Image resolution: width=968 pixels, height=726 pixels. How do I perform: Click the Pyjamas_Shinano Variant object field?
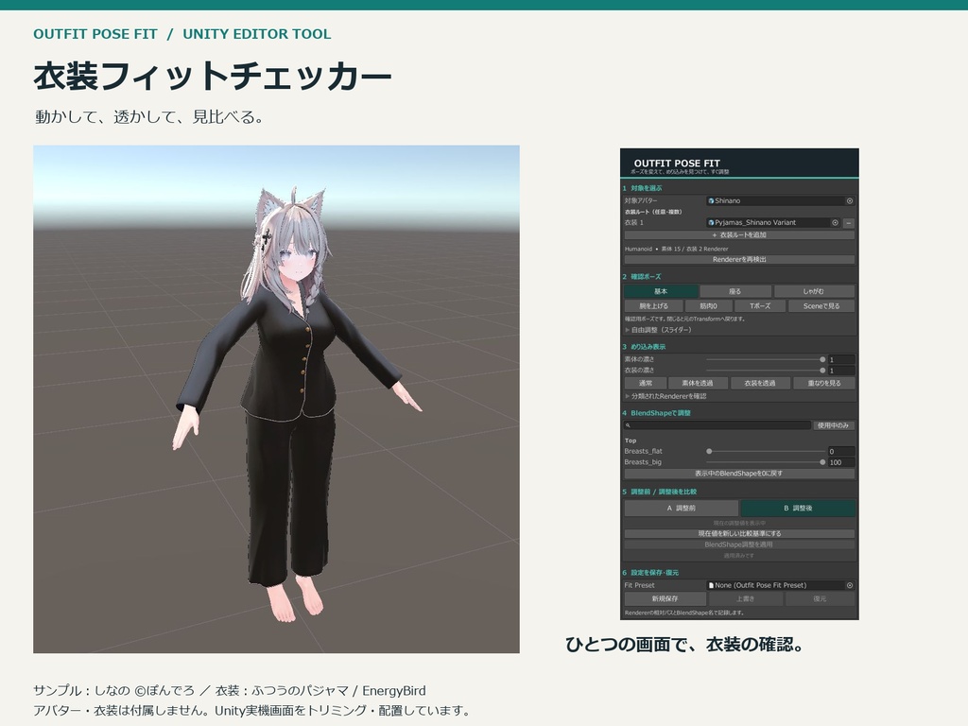(773, 223)
